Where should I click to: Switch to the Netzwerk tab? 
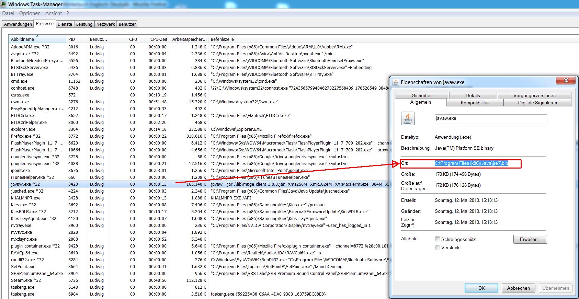coord(105,24)
